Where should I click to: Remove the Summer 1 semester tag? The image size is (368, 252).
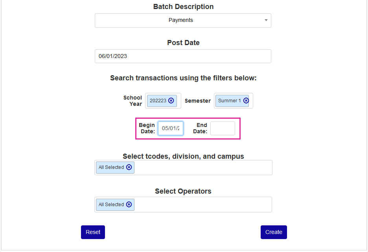[246, 100]
